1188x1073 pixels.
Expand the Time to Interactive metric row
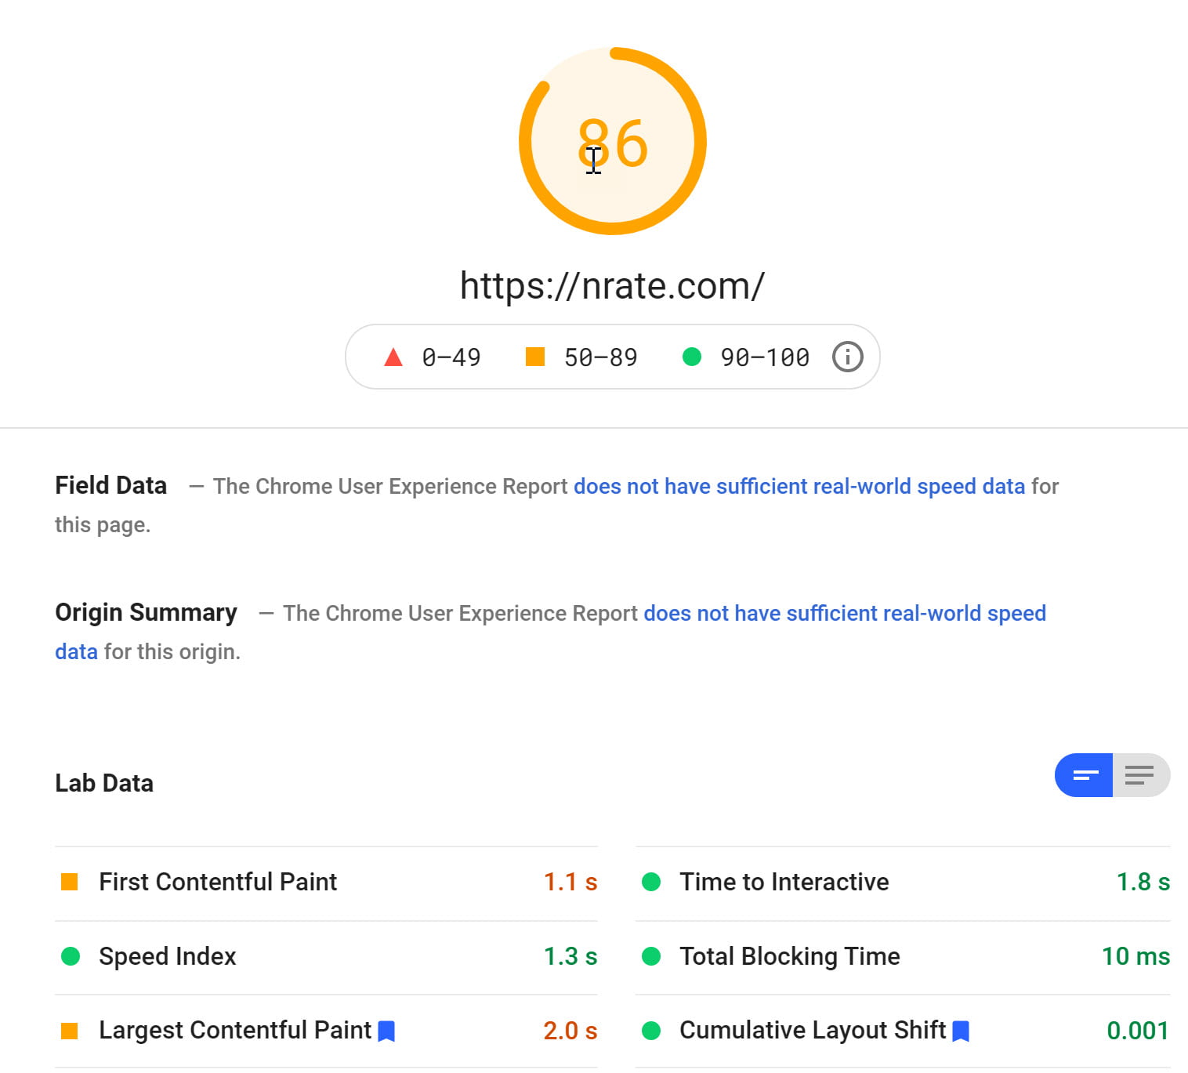[x=903, y=882]
